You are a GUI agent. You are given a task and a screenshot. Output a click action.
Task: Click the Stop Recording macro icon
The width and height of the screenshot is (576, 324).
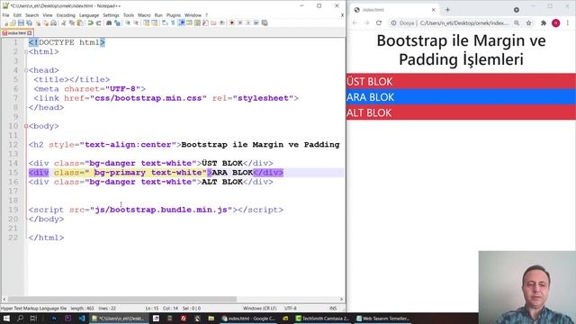click(240, 22)
